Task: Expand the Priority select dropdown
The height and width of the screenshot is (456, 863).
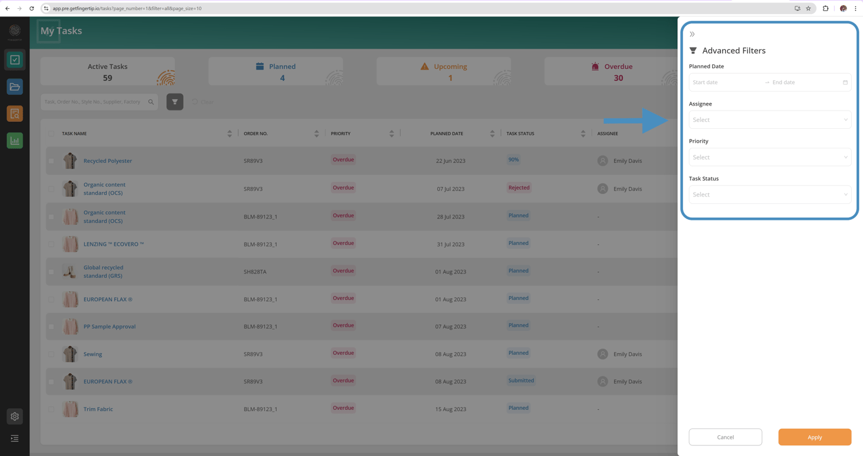Action: [770, 157]
